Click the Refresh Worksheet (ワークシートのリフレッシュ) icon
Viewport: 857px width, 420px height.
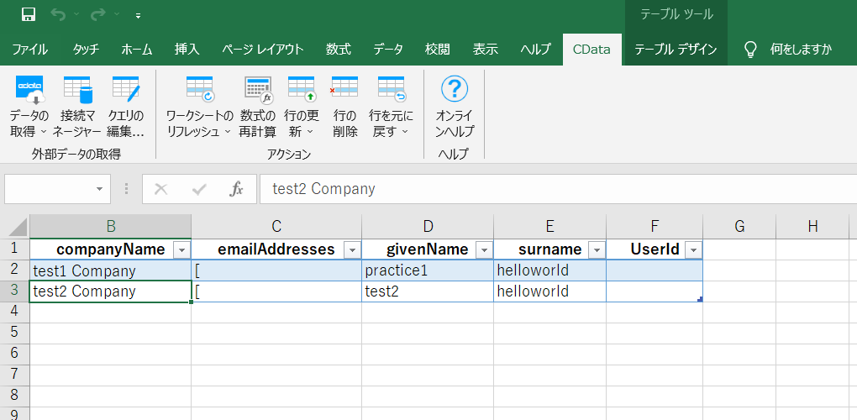200,90
